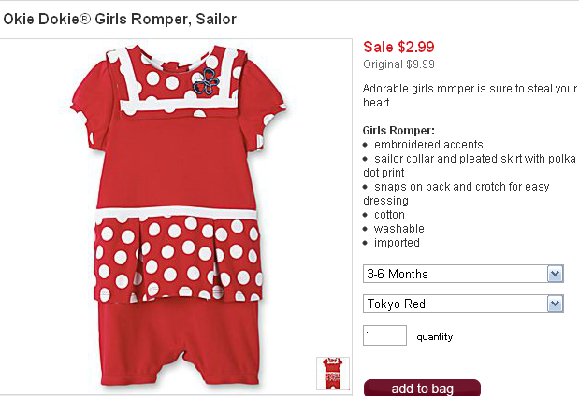Select the small romper thumbnail image
579x396 pixels.
(x=333, y=374)
